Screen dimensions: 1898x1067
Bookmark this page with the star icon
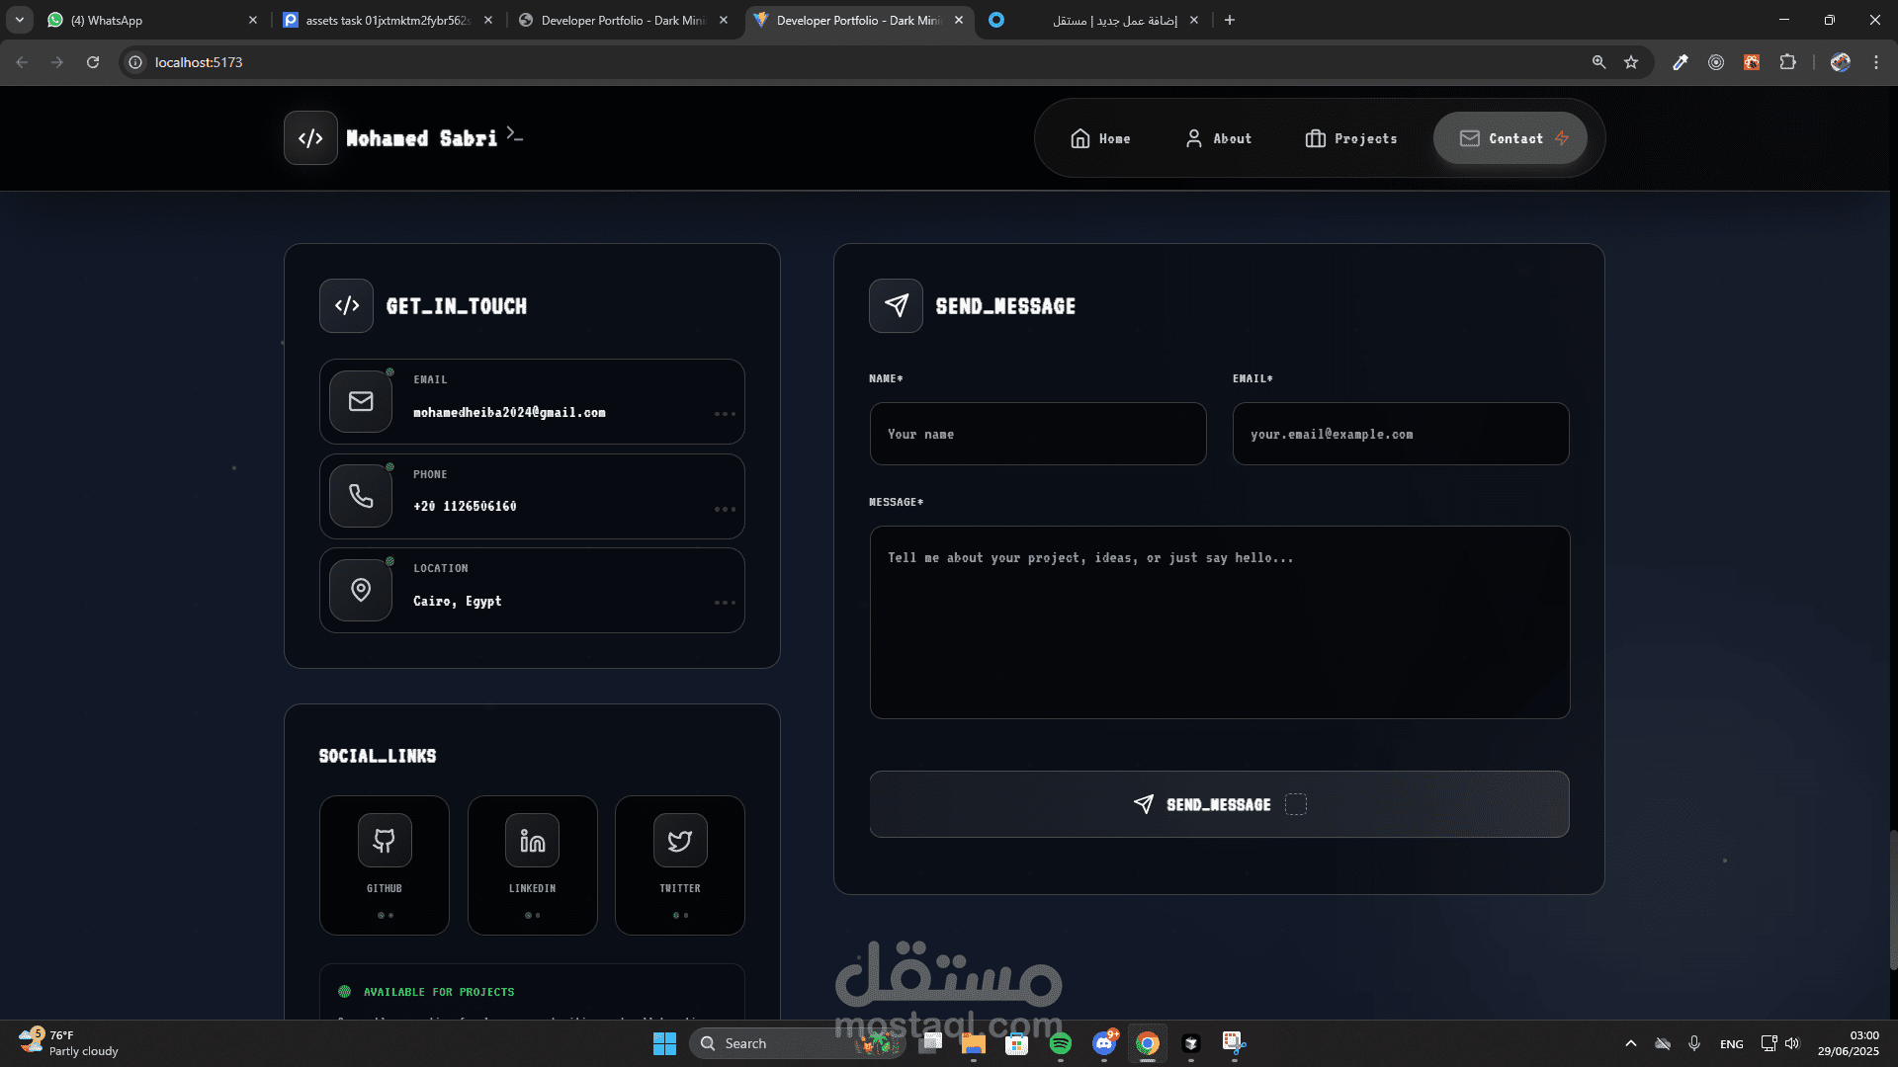(x=1631, y=62)
